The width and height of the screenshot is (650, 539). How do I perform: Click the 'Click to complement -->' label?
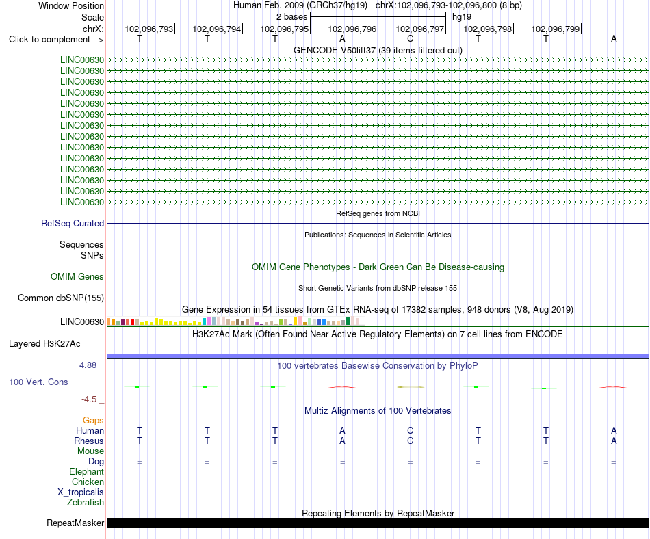56,40
